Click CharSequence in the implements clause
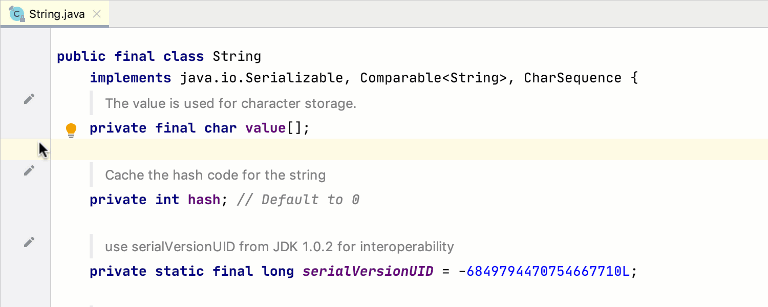The height and width of the screenshot is (307, 768). tap(572, 78)
